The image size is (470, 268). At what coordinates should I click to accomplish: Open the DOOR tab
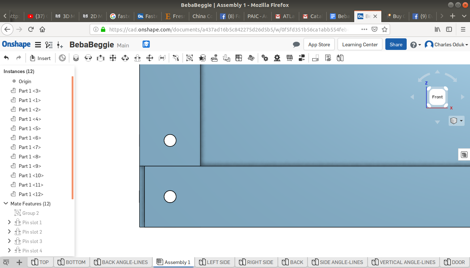pyautogui.click(x=455, y=262)
